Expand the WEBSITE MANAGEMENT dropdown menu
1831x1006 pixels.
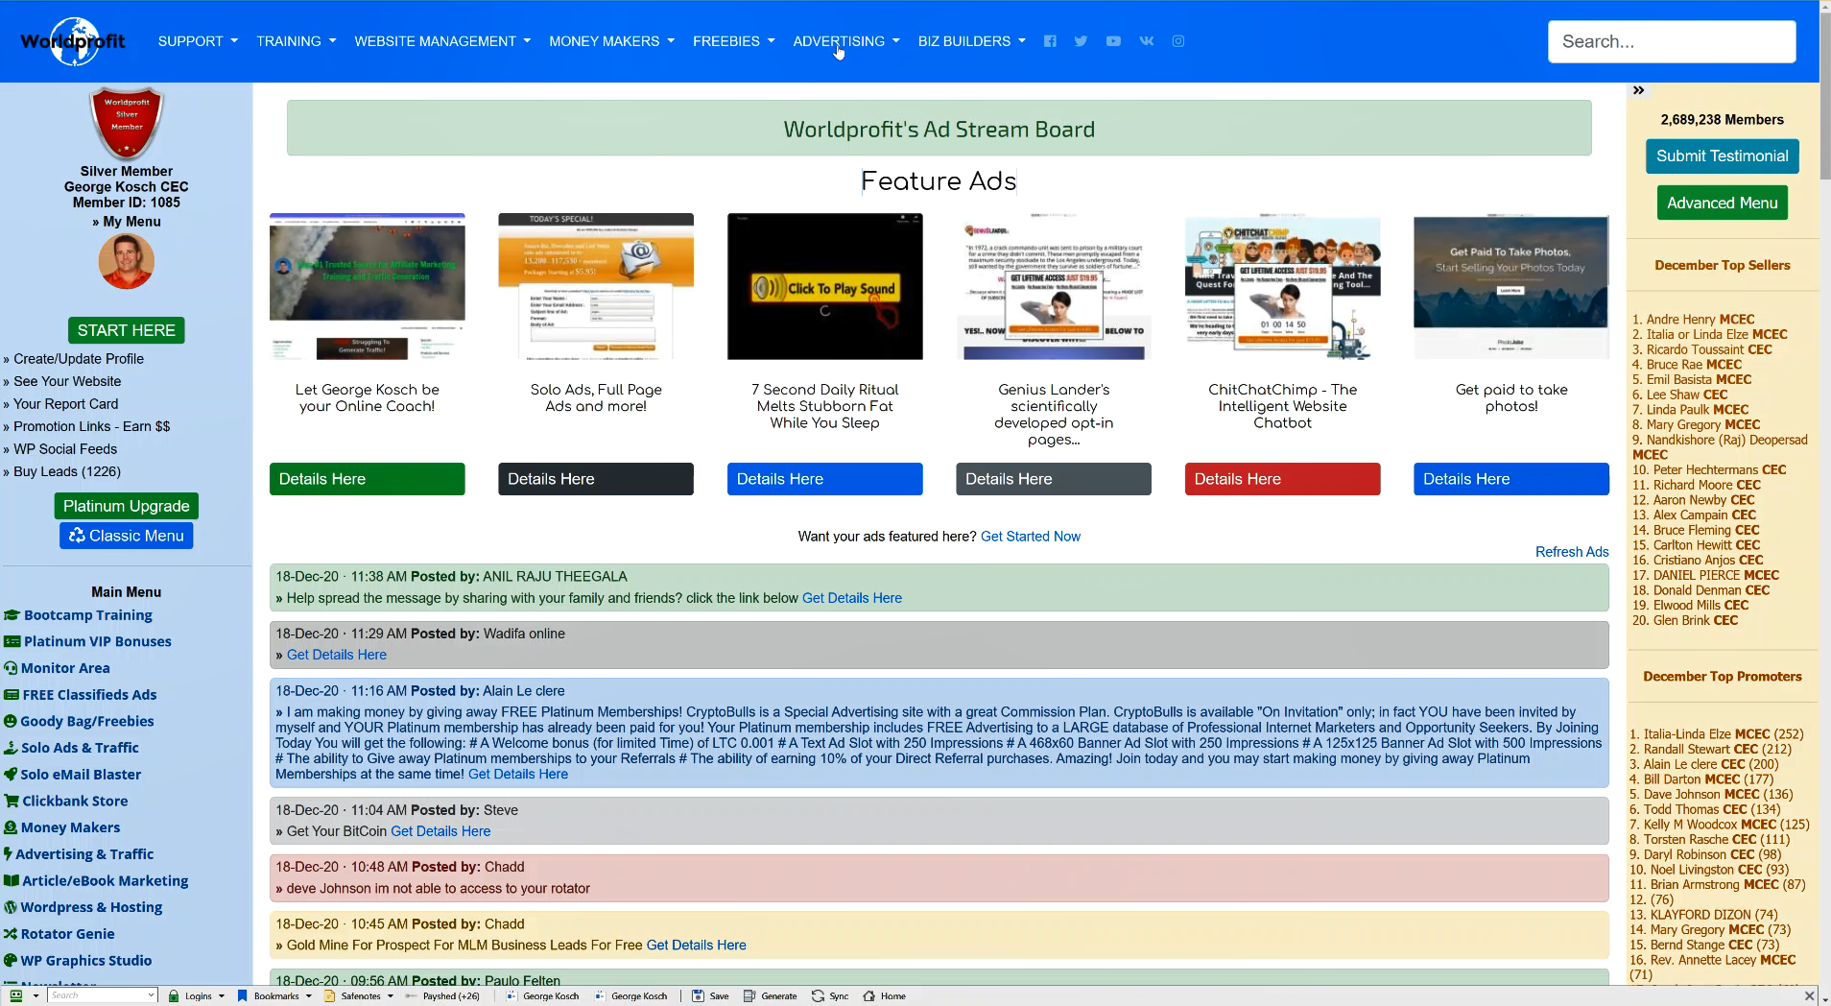click(442, 41)
